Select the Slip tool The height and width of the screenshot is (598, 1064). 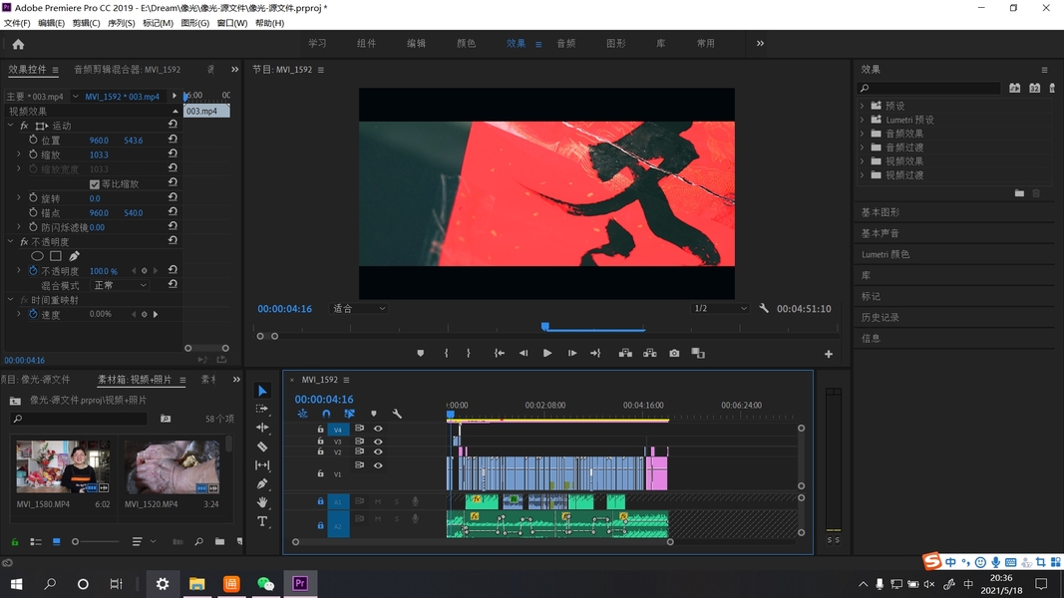(x=262, y=465)
